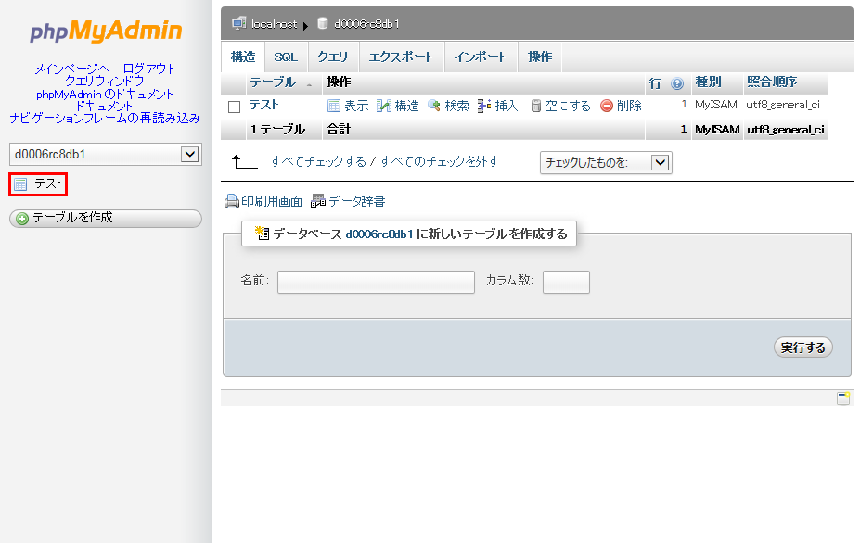
Task: Click the 空にする empty trash icon
Action: click(535, 107)
